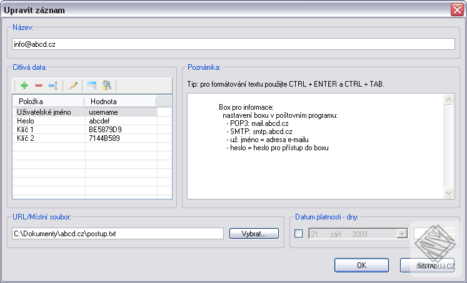Confirm with the OK button

361,265
